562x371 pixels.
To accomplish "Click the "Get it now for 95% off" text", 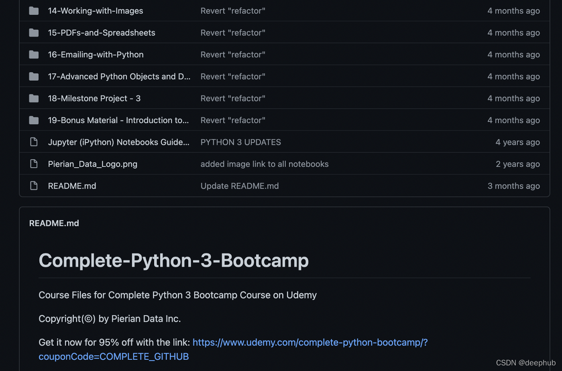I will pyautogui.click(x=114, y=343).
